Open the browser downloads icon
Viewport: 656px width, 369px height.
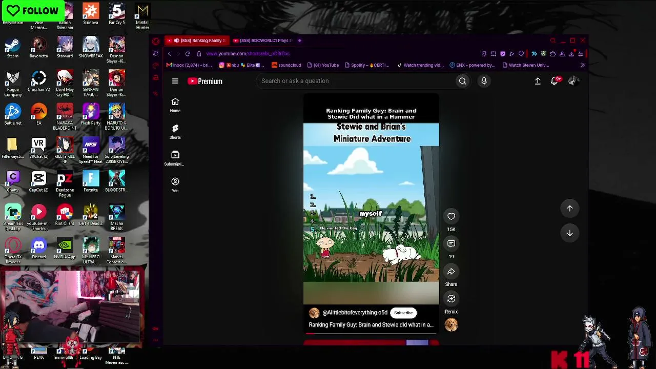571,54
